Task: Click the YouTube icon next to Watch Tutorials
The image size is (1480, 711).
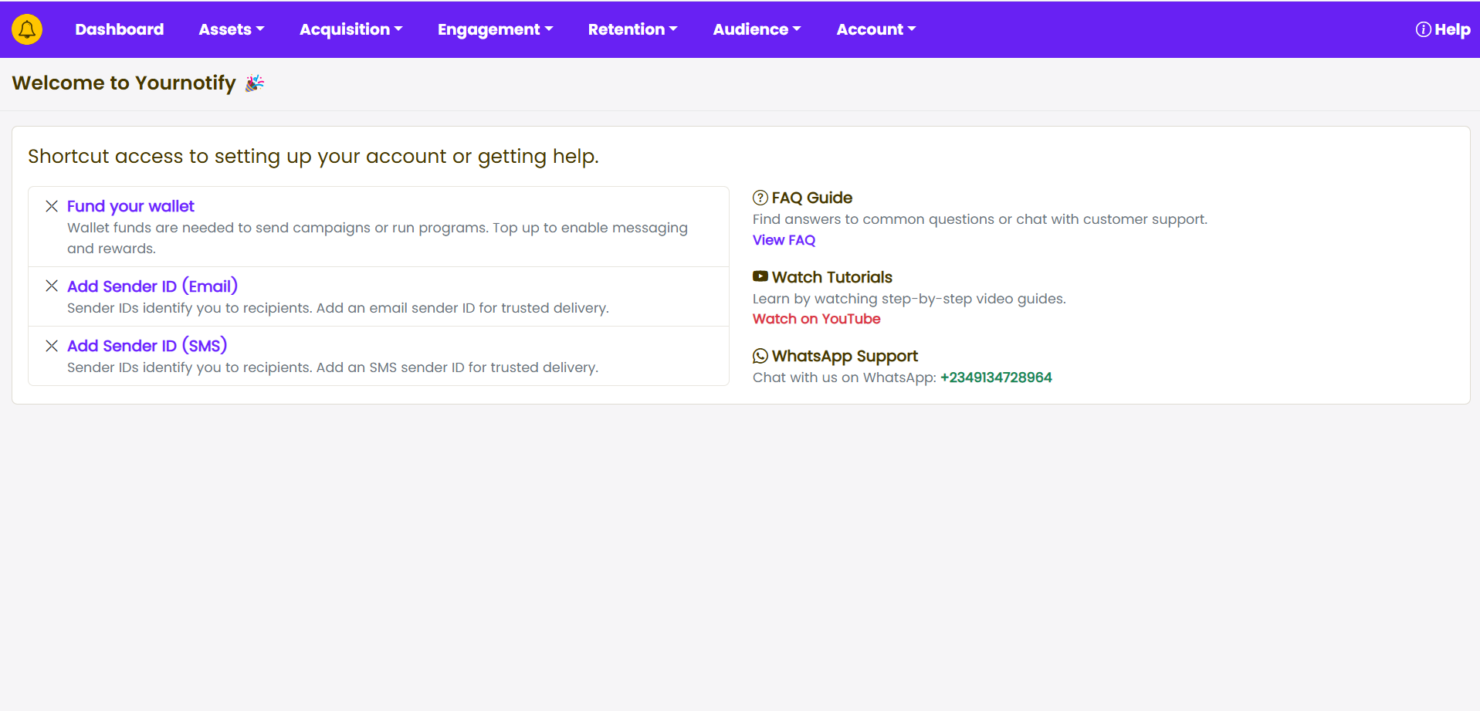Action: pyautogui.click(x=760, y=276)
